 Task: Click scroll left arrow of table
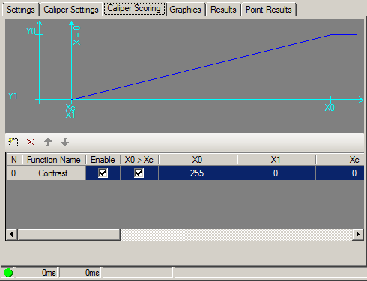(11, 235)
